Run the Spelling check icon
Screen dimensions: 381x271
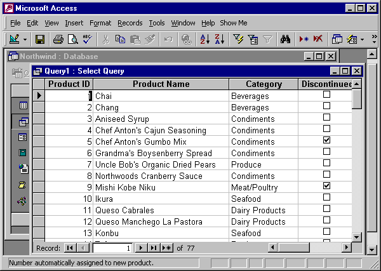coord(87,39)
